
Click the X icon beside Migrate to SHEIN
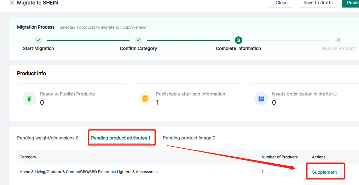pyautogui.click(x=12, y=3)
